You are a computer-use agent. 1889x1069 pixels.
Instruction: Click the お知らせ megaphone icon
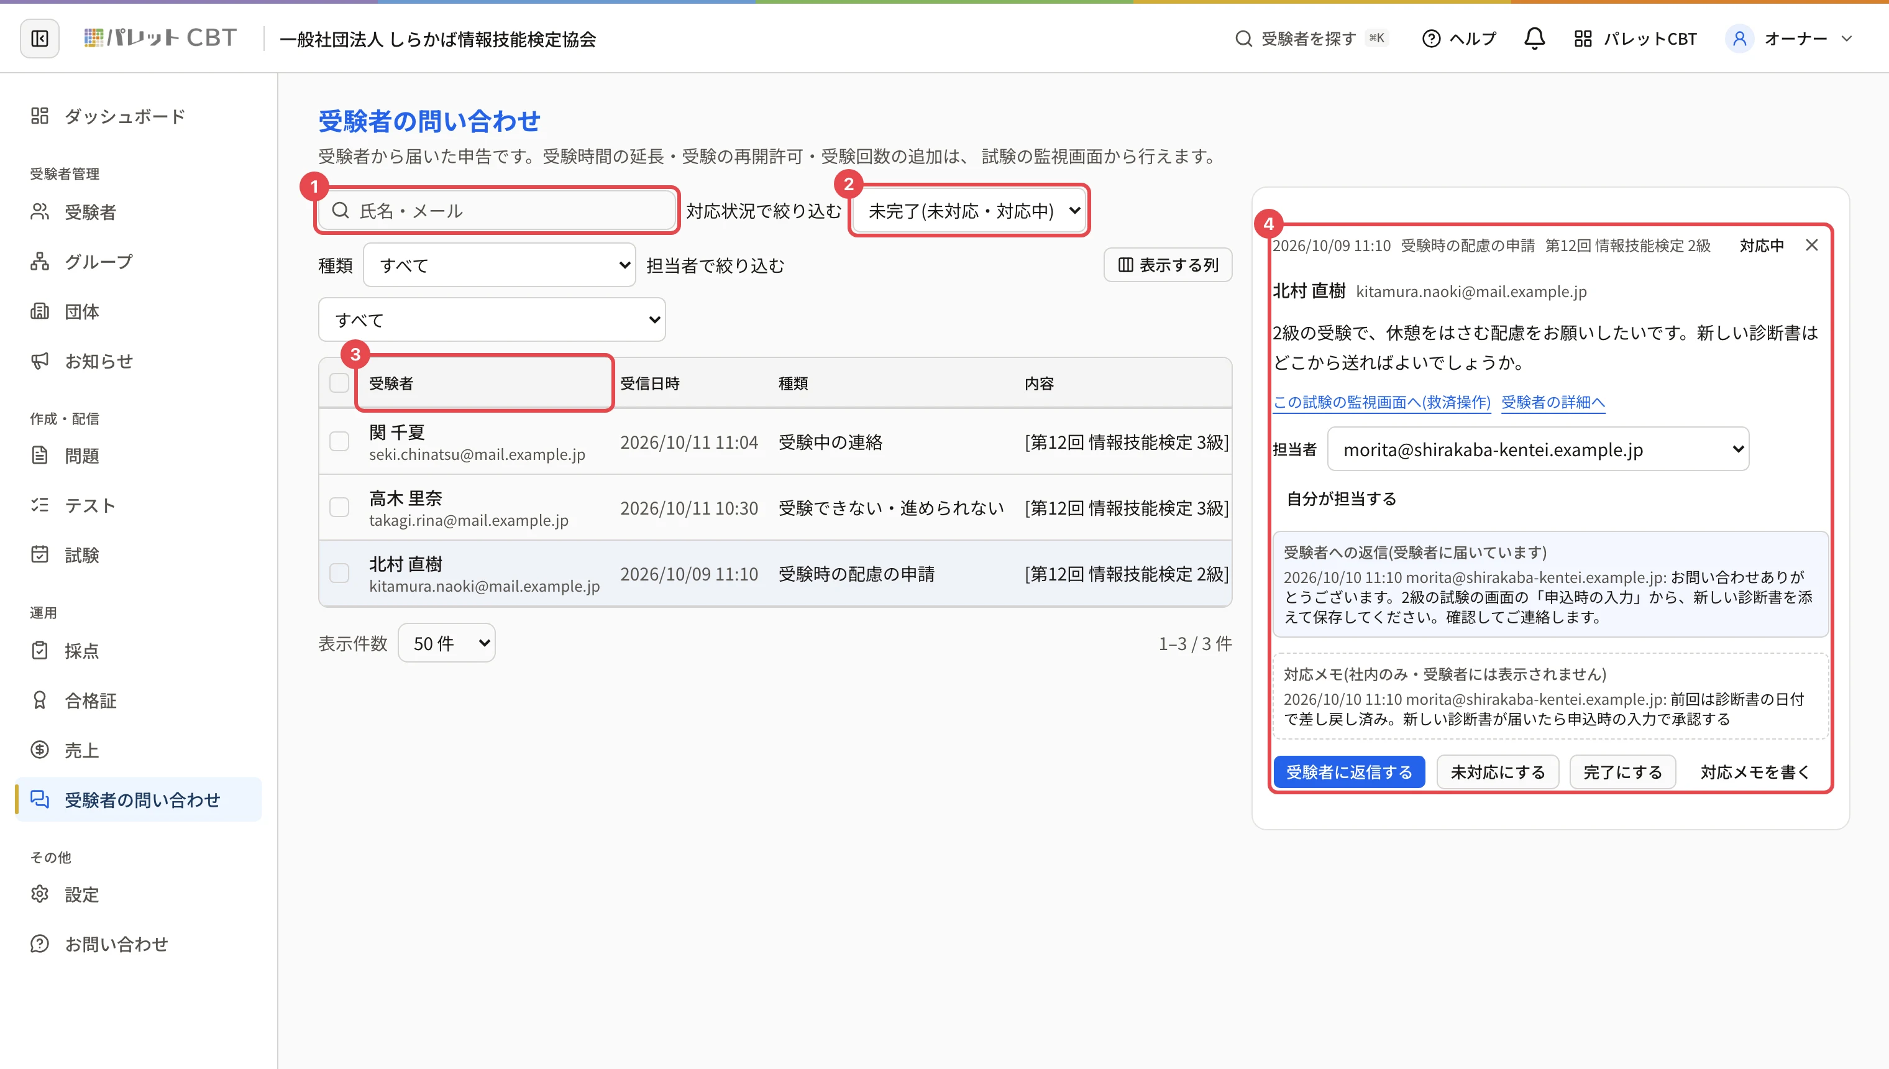[40, 360]
